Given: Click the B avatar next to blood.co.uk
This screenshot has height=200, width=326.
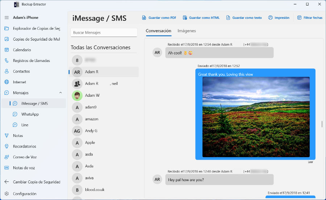Looking at the screenshot, I should pos(77,190).
